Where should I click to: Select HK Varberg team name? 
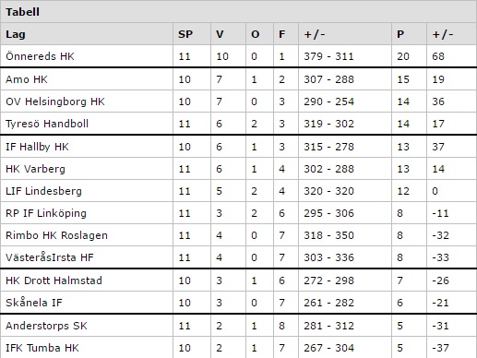coord(35,169)
